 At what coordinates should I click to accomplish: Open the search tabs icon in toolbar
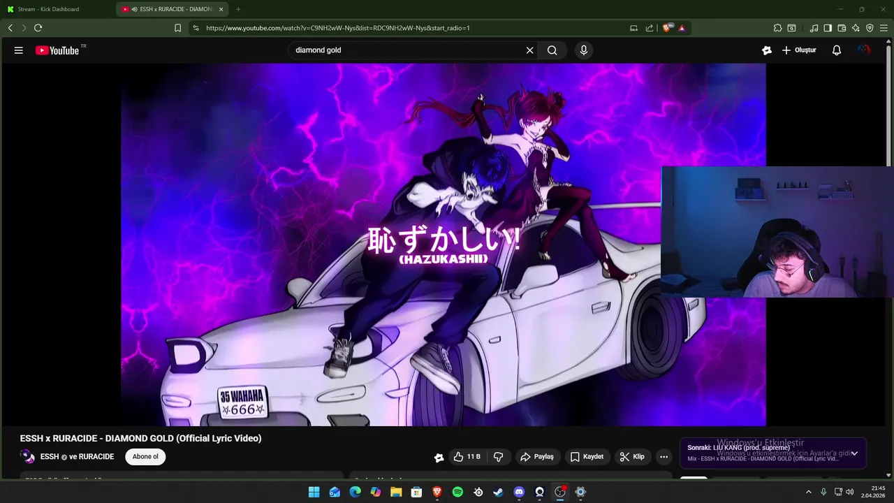coord(791,28)
